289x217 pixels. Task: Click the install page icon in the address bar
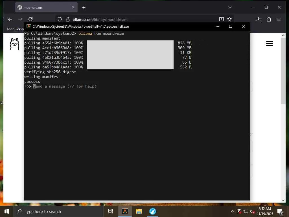point(221,19)
